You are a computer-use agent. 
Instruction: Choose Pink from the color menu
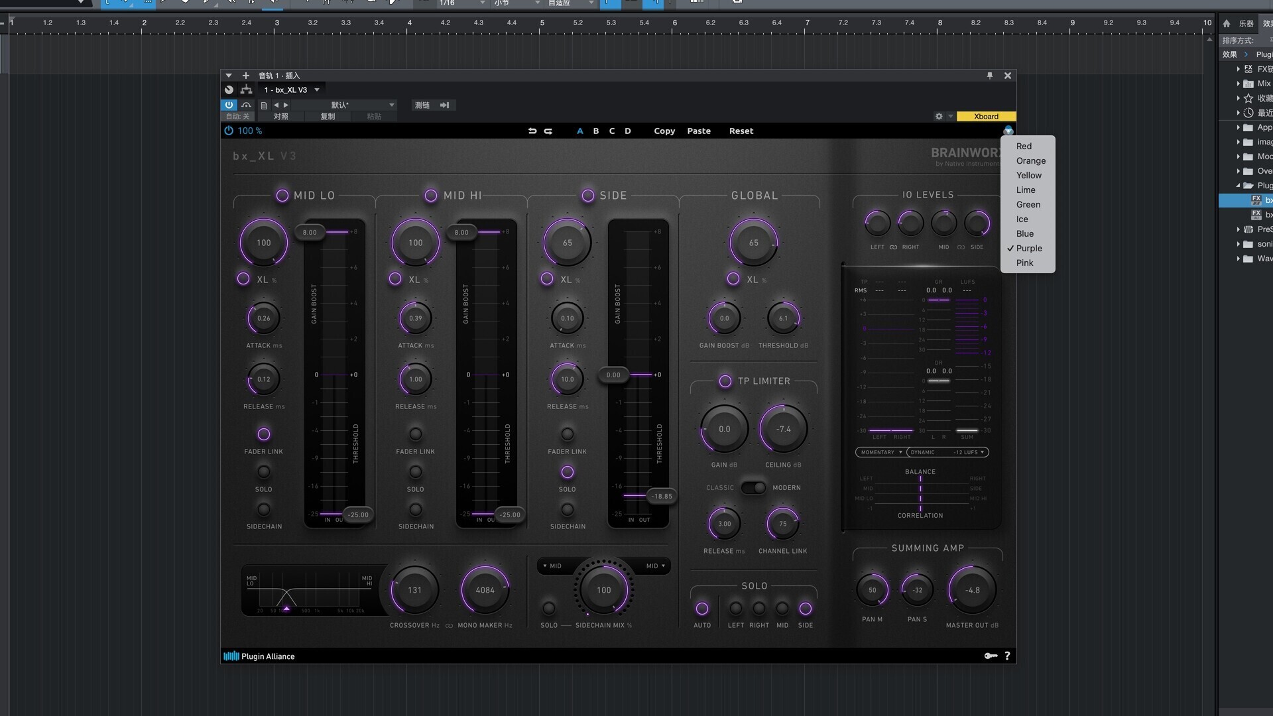1028,263
